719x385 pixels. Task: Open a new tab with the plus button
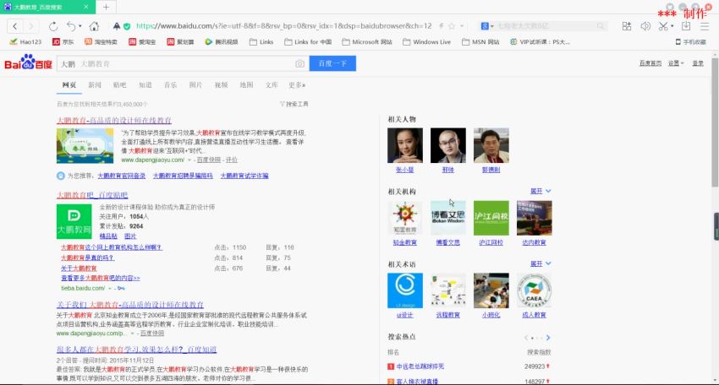[x=106, y=7]
